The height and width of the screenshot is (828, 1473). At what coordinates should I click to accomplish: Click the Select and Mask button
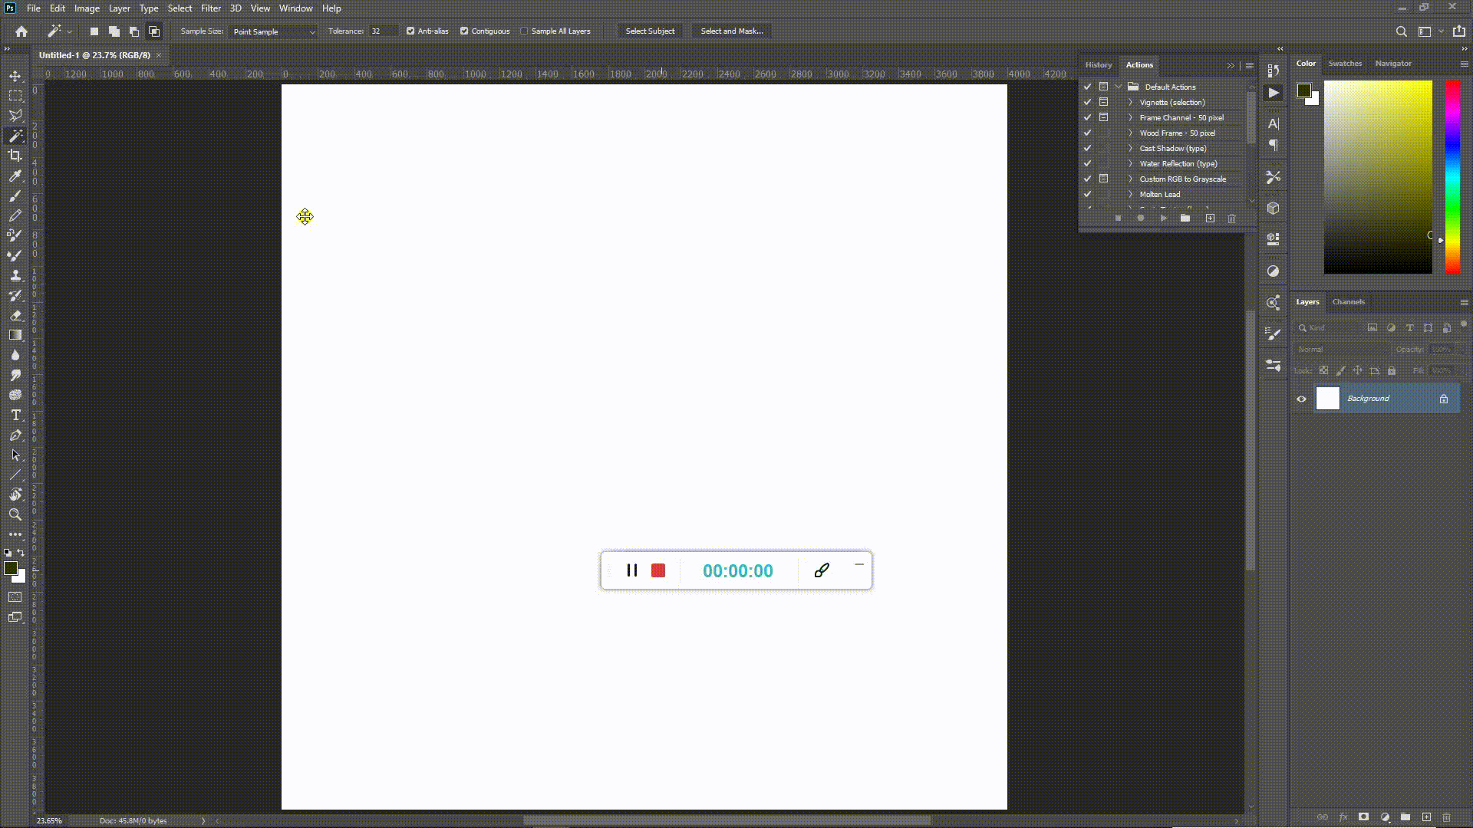[x=731, y=31]
